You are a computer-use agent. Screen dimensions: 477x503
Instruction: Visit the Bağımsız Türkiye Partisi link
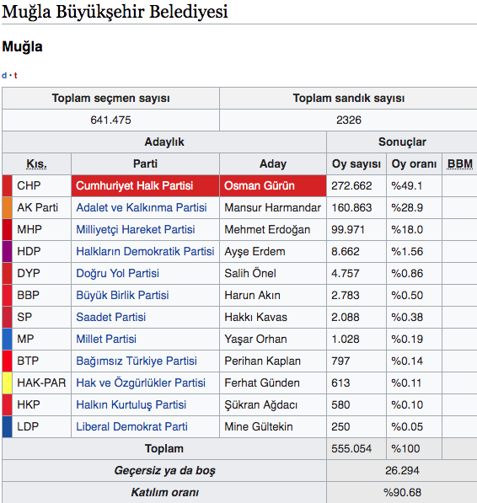point(137,361)
